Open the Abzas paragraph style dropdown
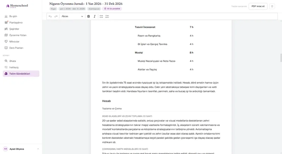The height and width of the screenshot is (154, 282). 72,16
